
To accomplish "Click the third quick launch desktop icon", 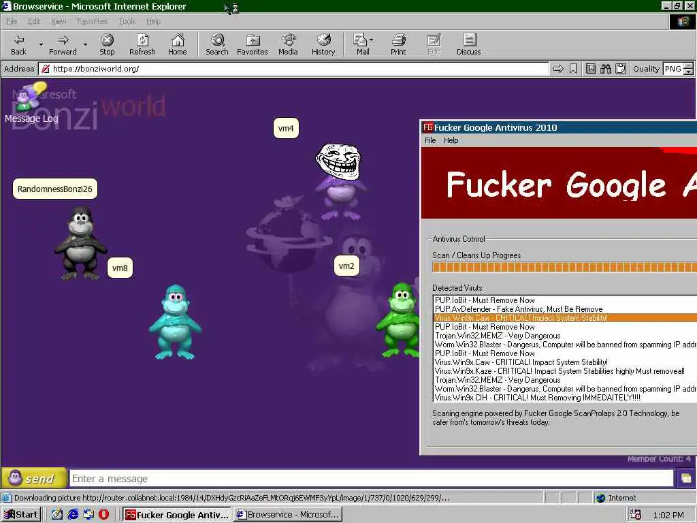I will click(x=88, y=515).
